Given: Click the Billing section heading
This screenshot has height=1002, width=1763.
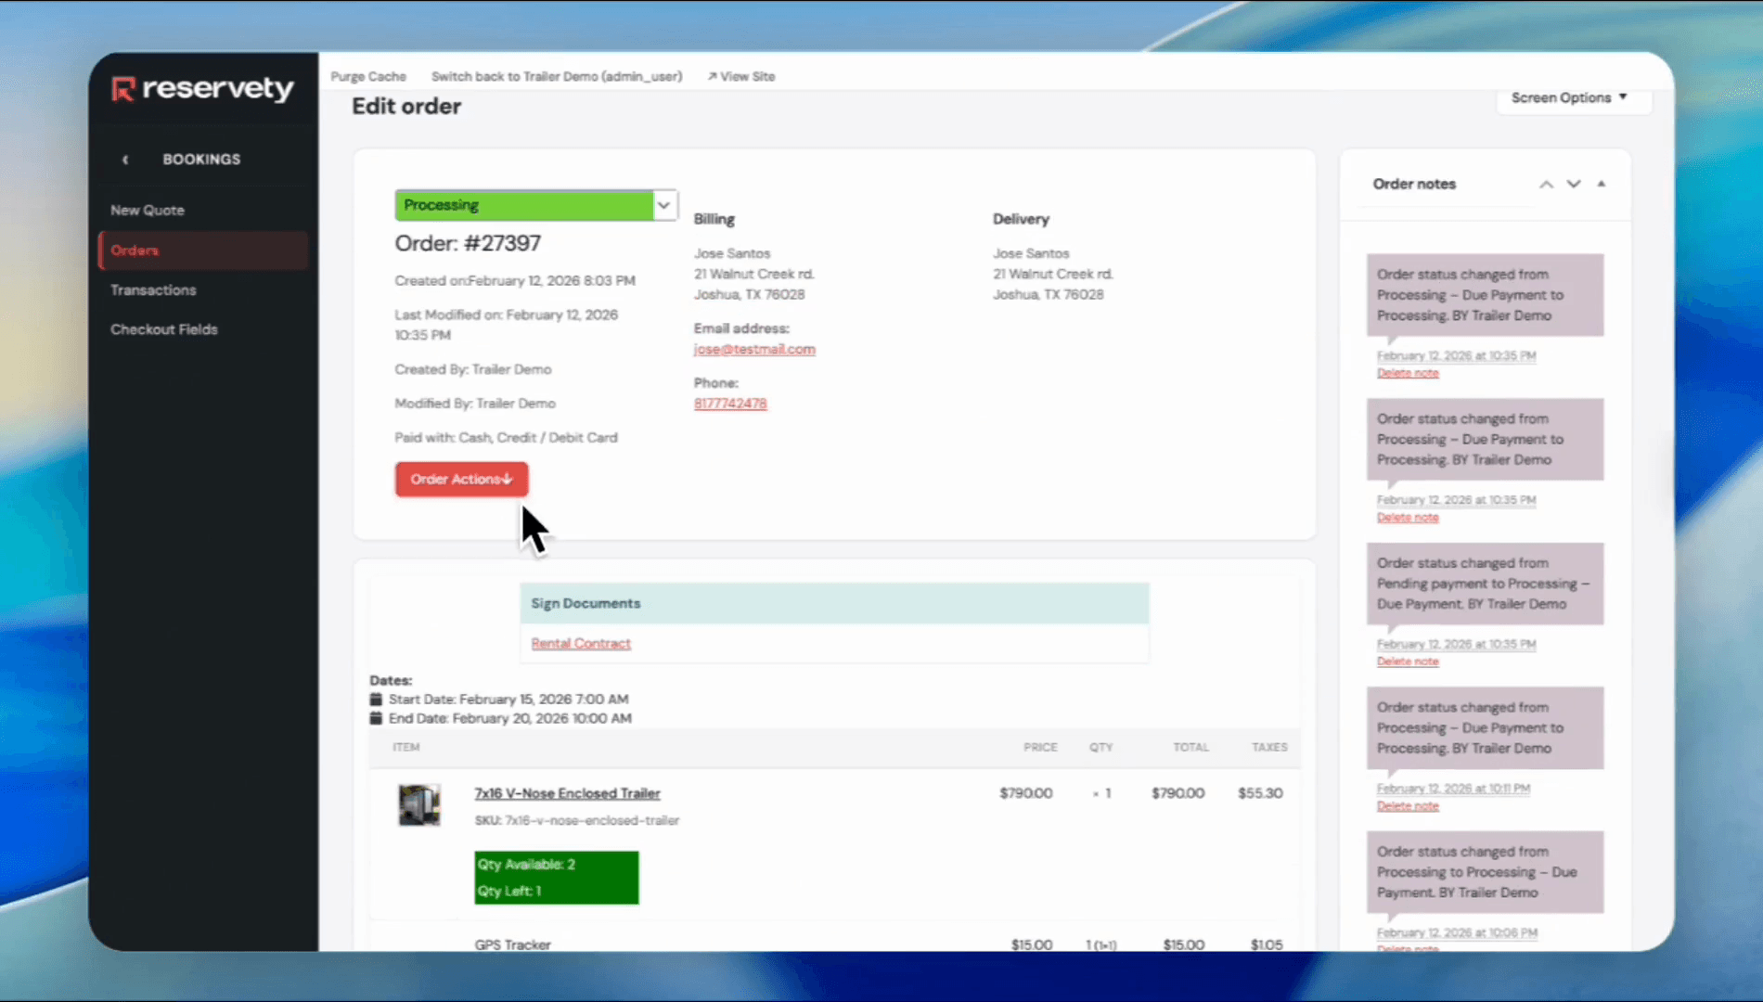Looking at the screenshot, I should tap(714, 220).
